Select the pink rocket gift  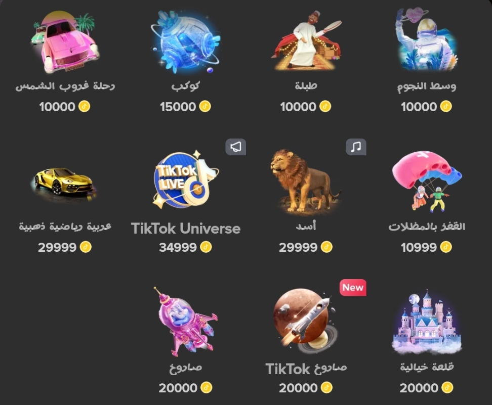(x=186, y=321)
